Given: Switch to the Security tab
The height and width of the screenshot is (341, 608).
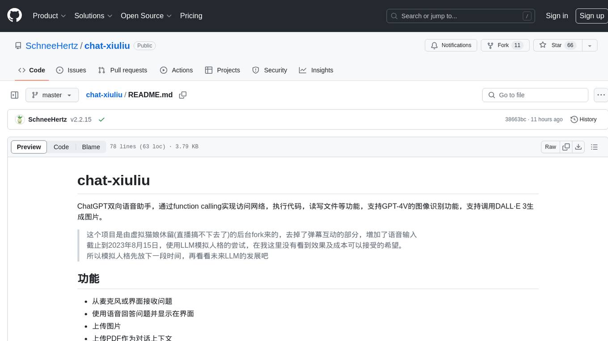Looking at the screenshot, I should click(270, 70).
